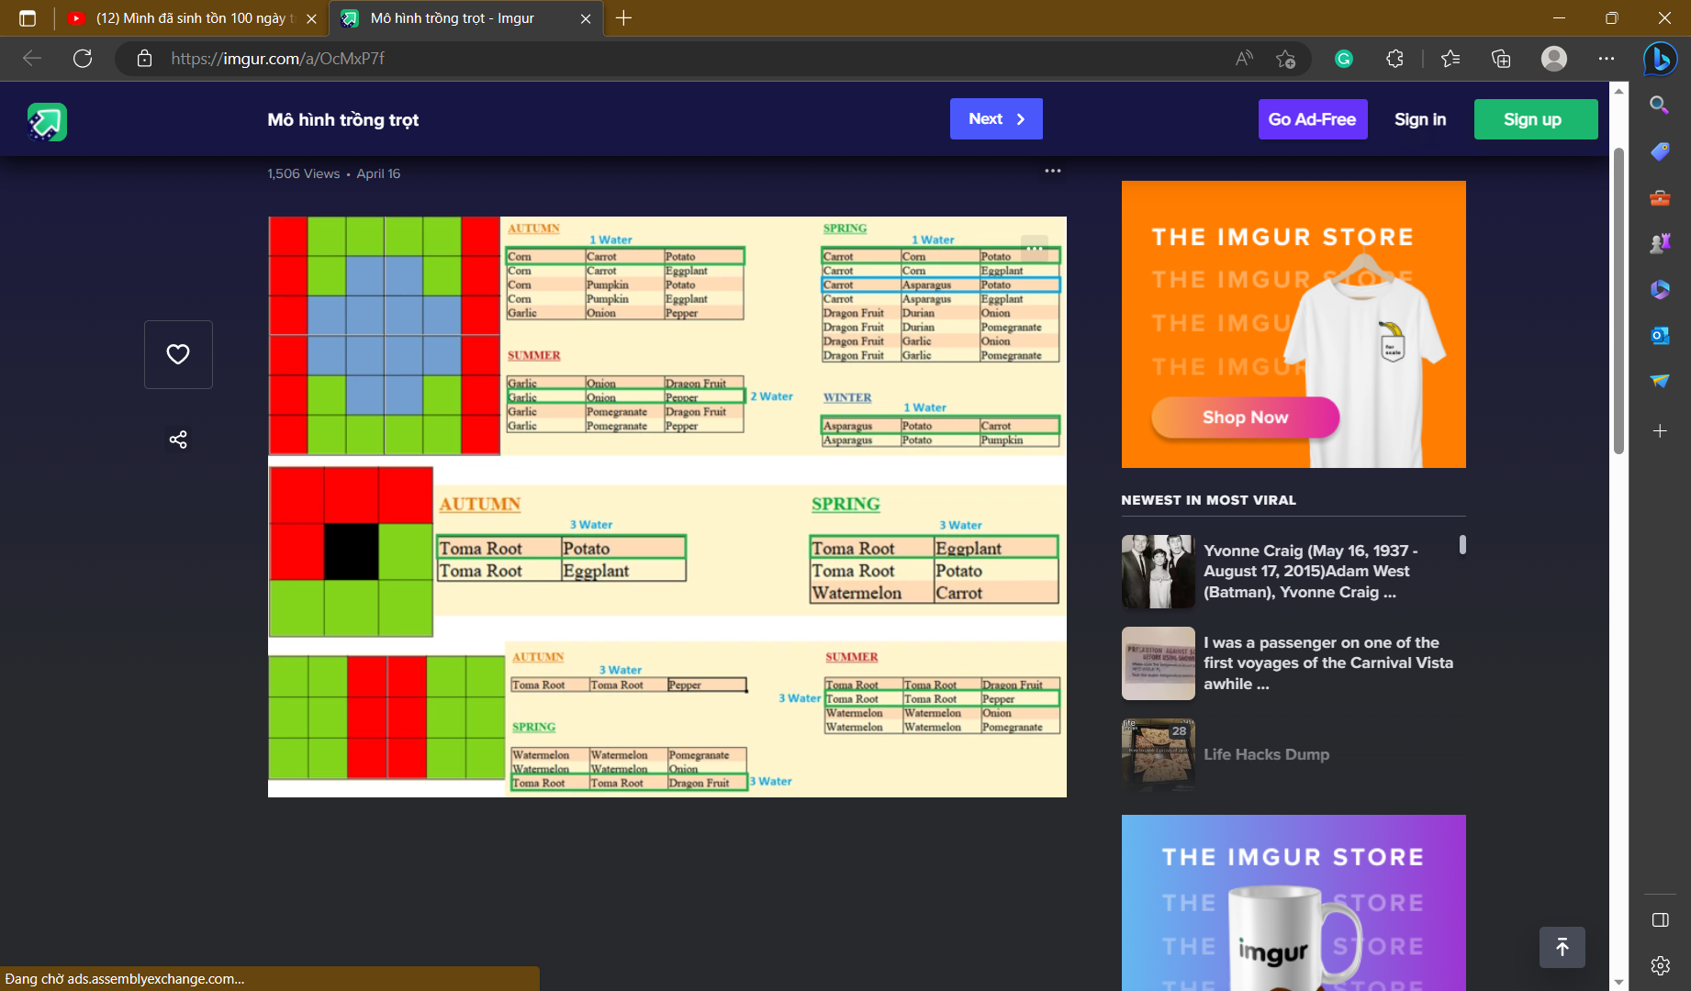
Task: Open Edge Settings and more menu
Action: click(x=1606, y=59)
